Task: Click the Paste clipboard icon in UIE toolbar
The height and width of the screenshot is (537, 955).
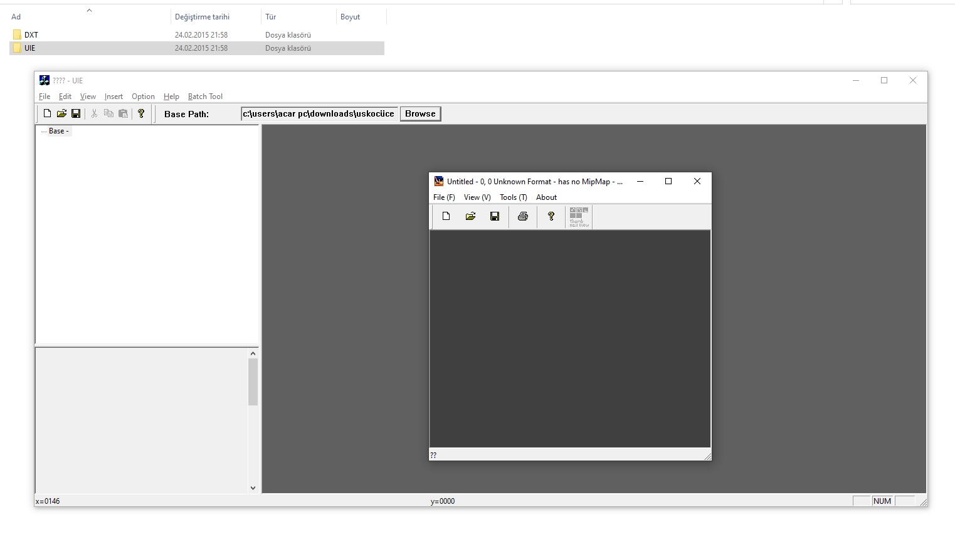Action: click(123, 113)
